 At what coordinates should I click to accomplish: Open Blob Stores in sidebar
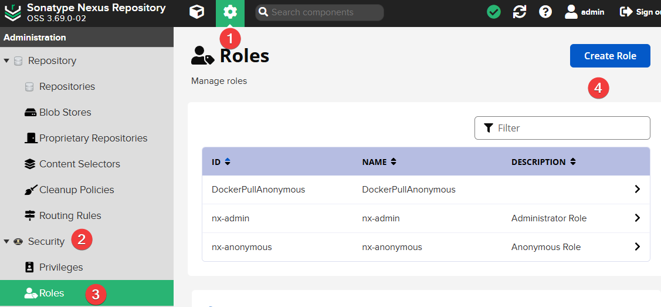point(65,112)
